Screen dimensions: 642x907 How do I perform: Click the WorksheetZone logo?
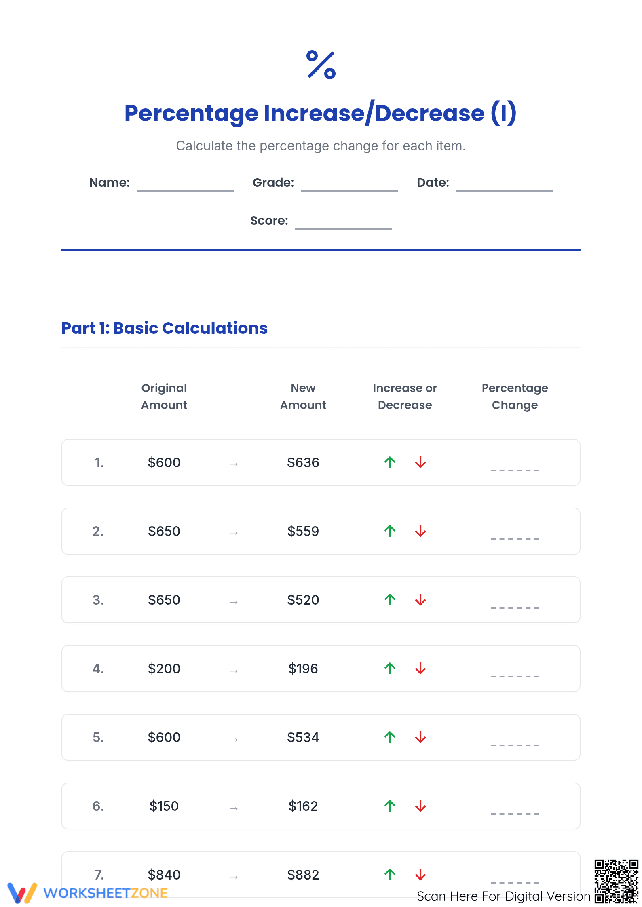click(87, 892)
